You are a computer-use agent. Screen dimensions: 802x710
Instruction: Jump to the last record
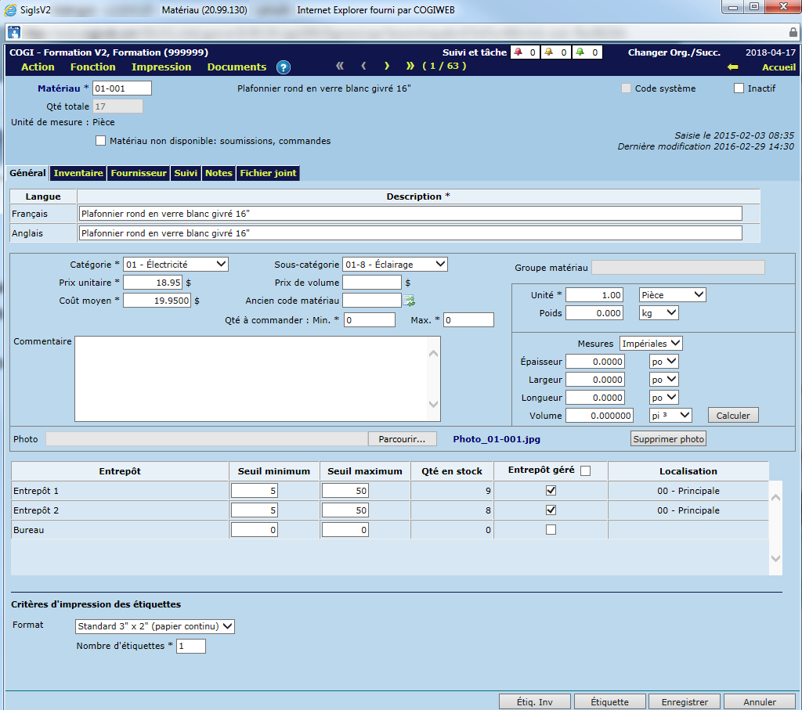click(x=410, y=67)
